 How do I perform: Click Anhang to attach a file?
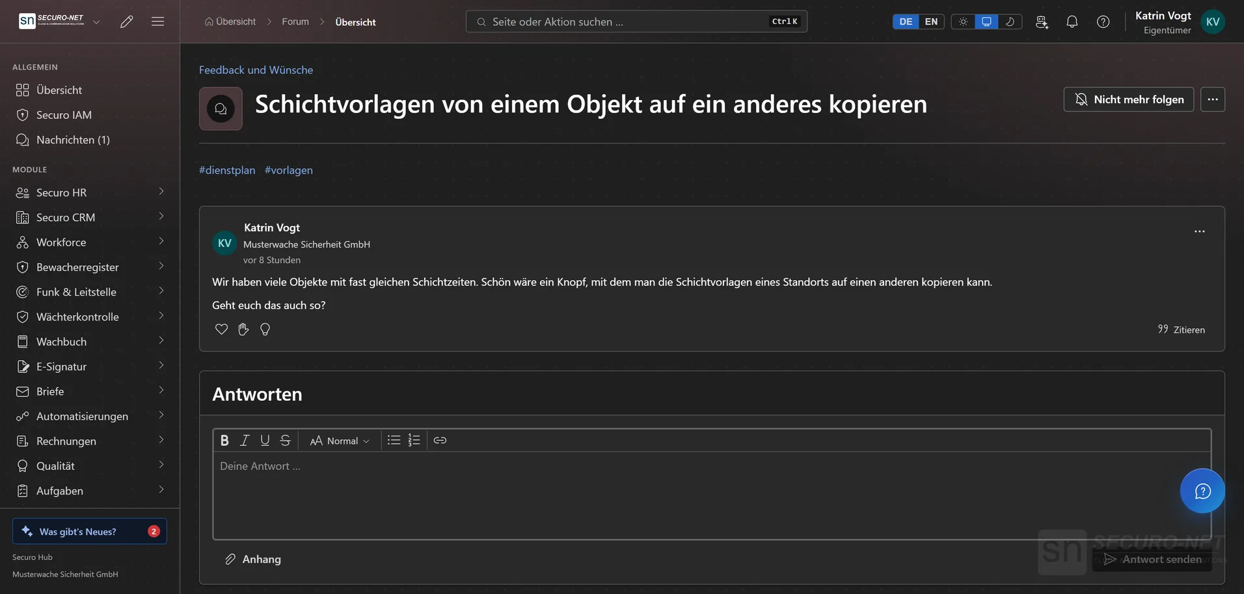(253, 559)
